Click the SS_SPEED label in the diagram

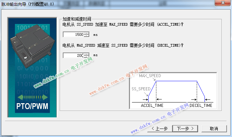[x=141, y=89]
